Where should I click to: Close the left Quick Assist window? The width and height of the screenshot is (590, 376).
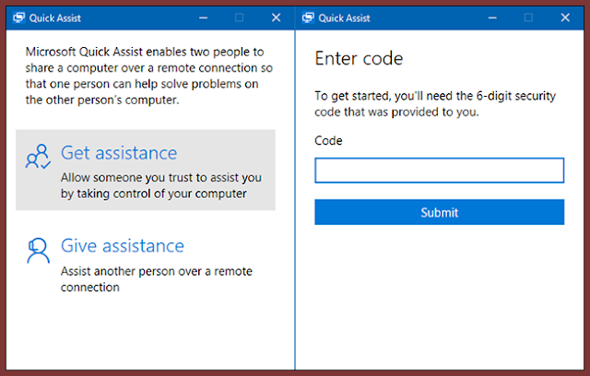(x=276, y=18)
